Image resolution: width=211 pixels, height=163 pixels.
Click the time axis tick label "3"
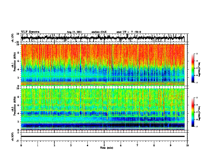[x=71, y=145]
